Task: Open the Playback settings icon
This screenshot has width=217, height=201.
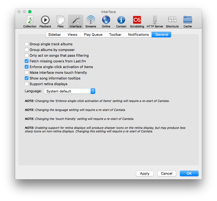Action: tap(45, 21)
